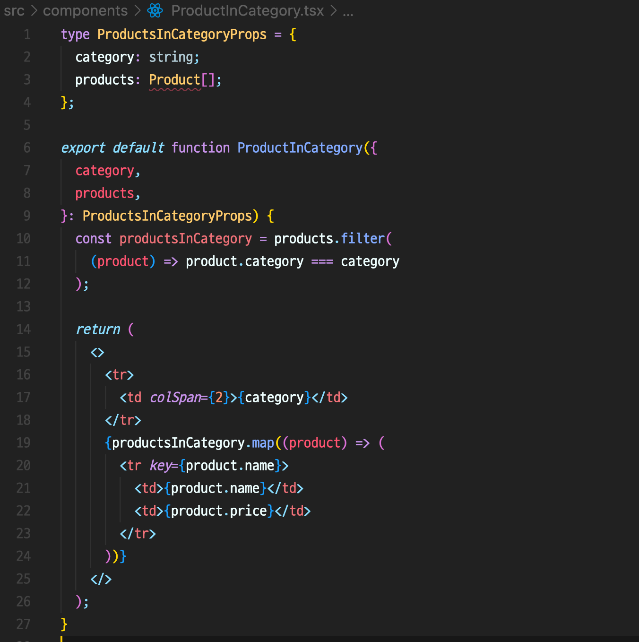The image size is (639, 642).
Task: Click the 'map' method call on line 19
Action: pyautogui.click(x=263, y=443)
